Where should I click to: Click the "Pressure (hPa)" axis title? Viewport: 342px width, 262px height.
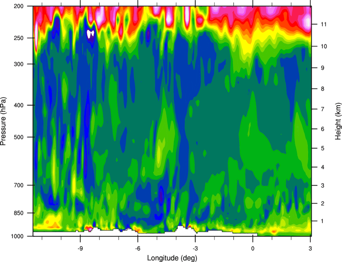3,121
